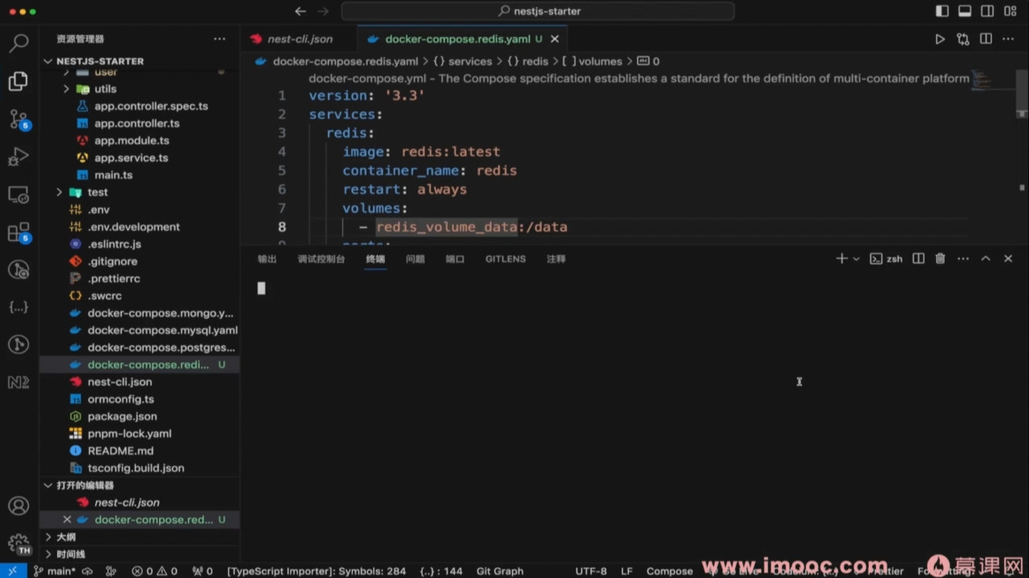
Task: Open package.json in the file explorer
Action: 122,416
